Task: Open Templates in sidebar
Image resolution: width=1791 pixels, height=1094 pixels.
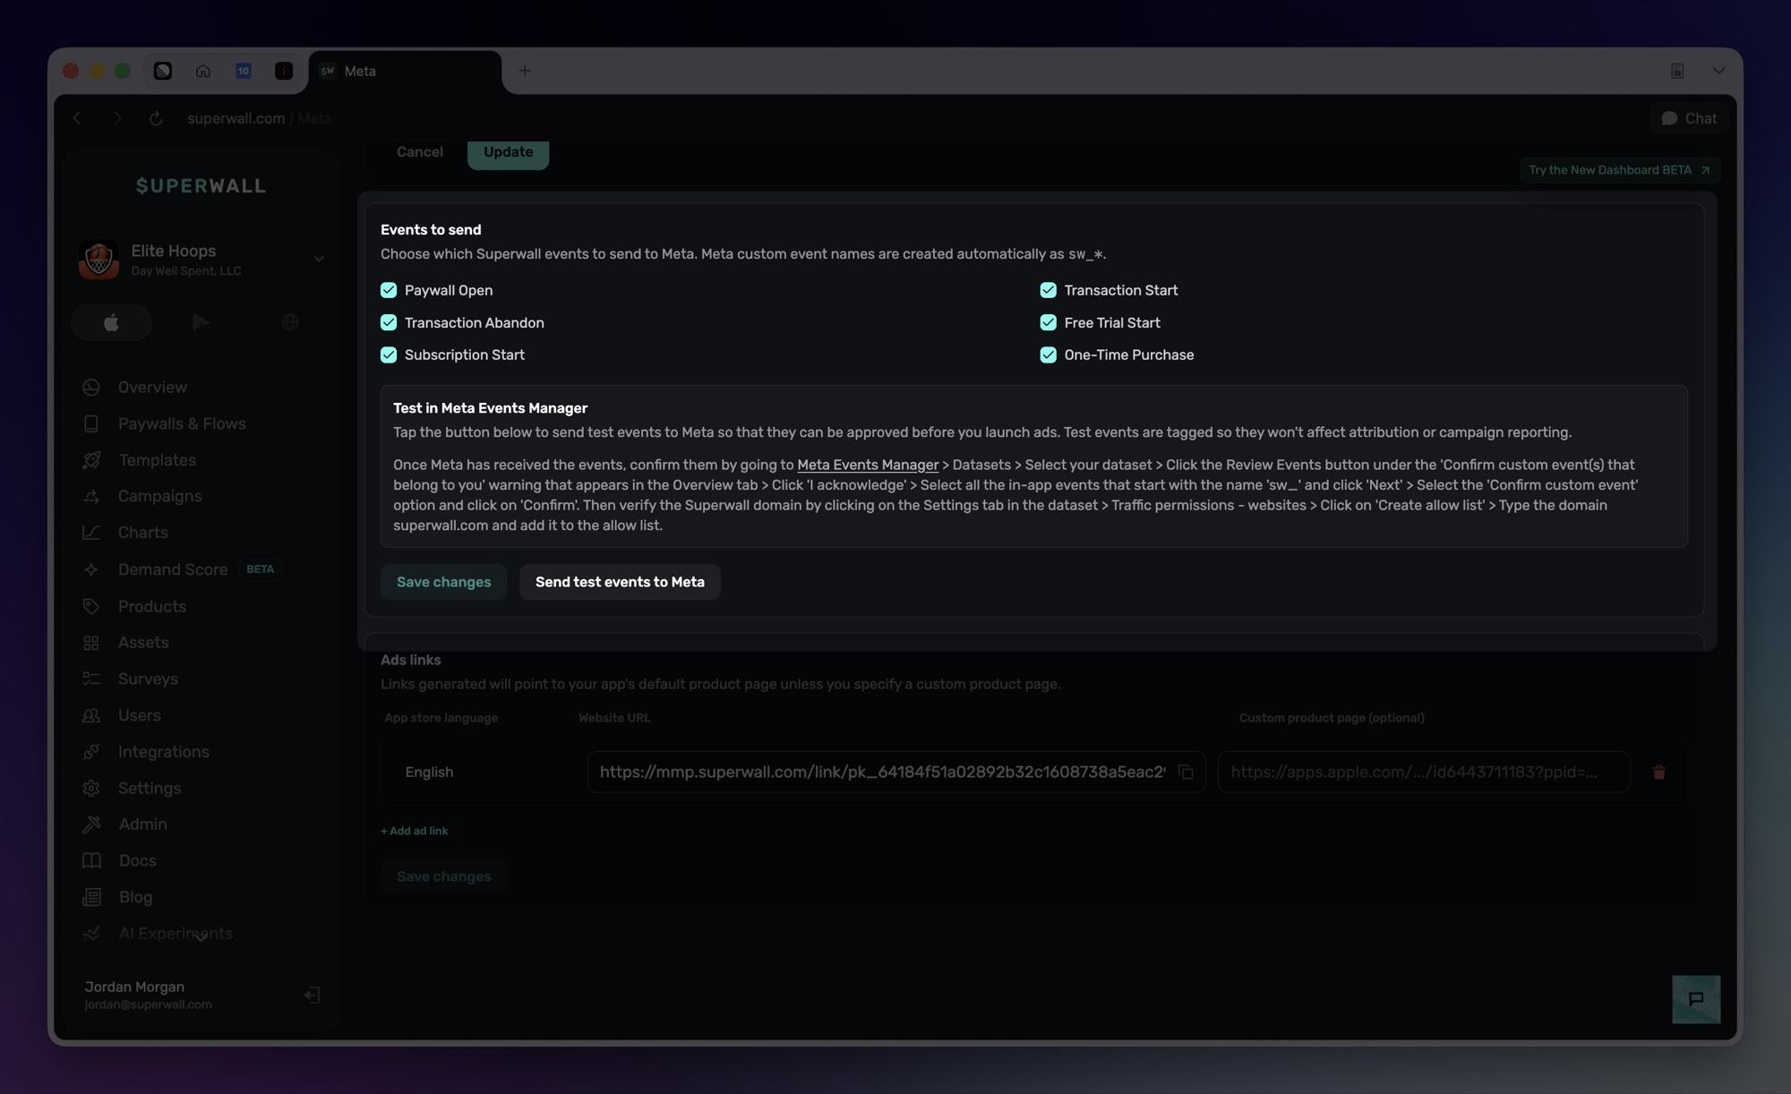Action: coord(157,460)
